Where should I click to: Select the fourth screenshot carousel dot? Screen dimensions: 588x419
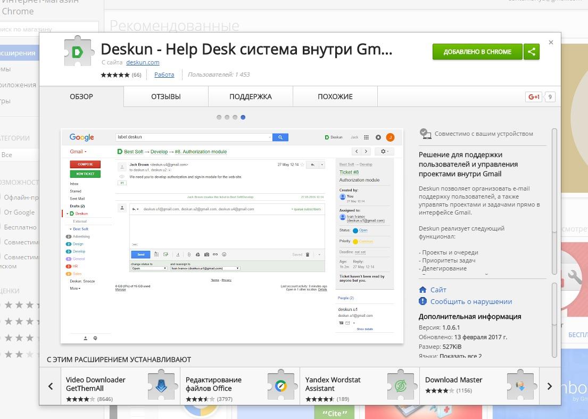pos(243,118)
